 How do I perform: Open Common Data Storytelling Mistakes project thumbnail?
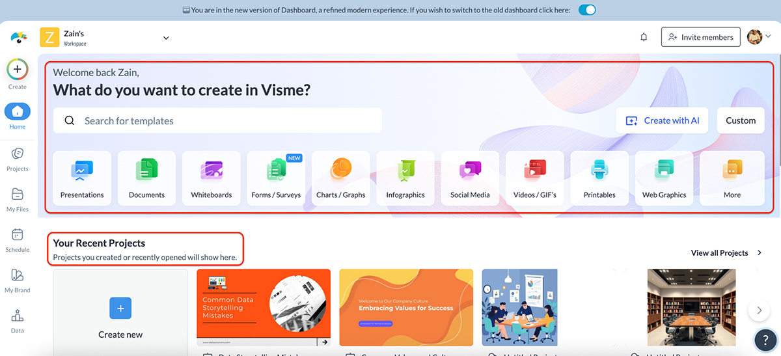[x=264, y=308]
